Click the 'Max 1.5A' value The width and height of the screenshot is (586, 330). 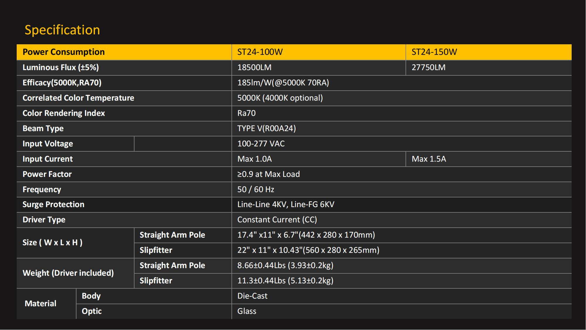429,159
